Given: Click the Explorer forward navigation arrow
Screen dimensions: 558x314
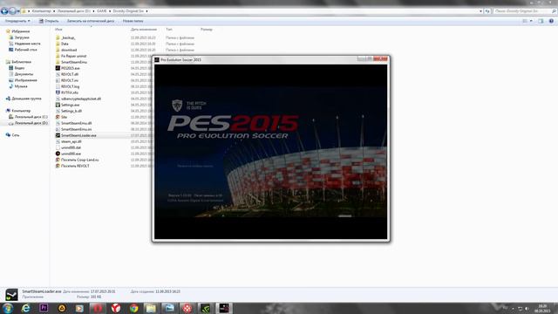Looking at the screenshot, I should [12, 11].
